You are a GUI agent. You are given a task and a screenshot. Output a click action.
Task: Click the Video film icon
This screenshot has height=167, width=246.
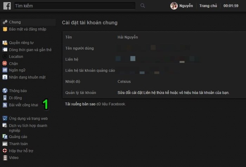(x=5, y=158)
